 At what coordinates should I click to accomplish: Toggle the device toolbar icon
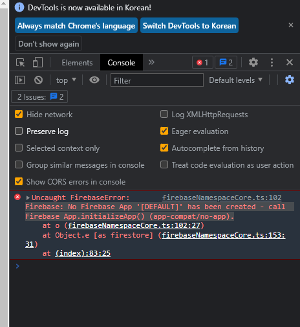[x=37, y=63]
